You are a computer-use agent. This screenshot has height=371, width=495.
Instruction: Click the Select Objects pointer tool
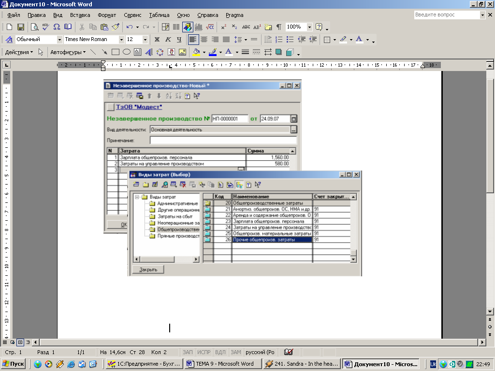[41, 52]
